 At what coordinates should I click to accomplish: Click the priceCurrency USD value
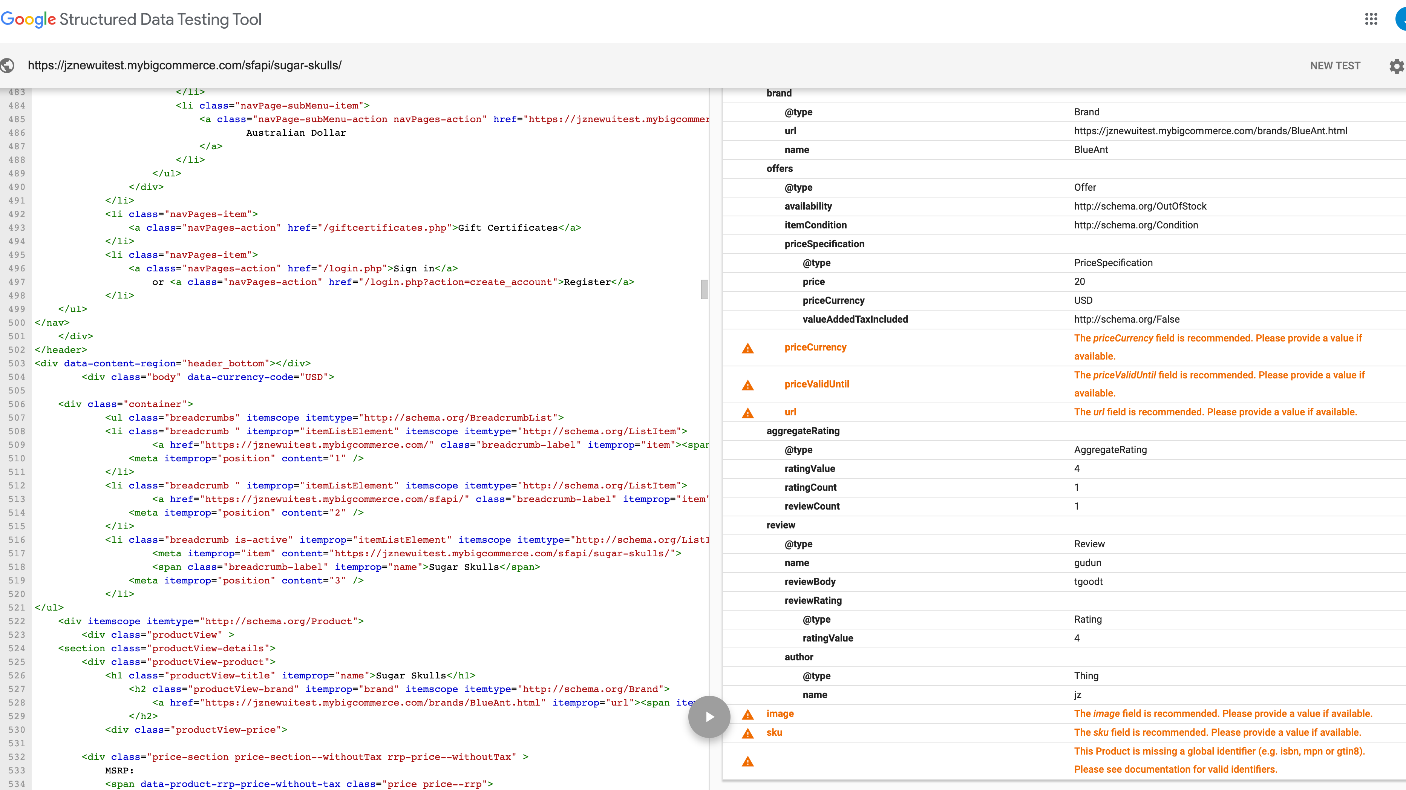coord(1083,301)
